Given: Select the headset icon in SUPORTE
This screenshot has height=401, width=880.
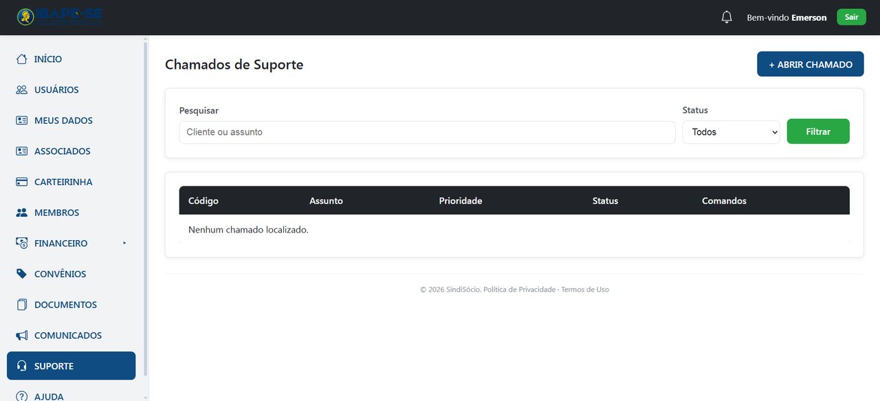Looking at the screenshot, I should point(22,366).
